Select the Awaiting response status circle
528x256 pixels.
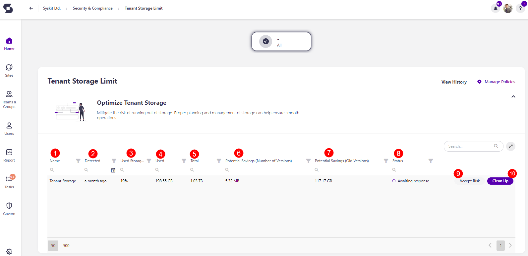click(x=393, y=181)
